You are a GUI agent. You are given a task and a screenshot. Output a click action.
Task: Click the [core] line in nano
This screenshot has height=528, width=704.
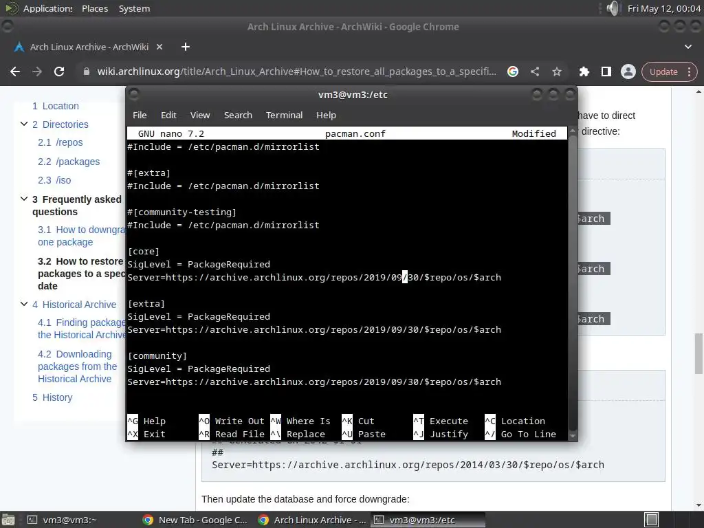coord(143,252)
